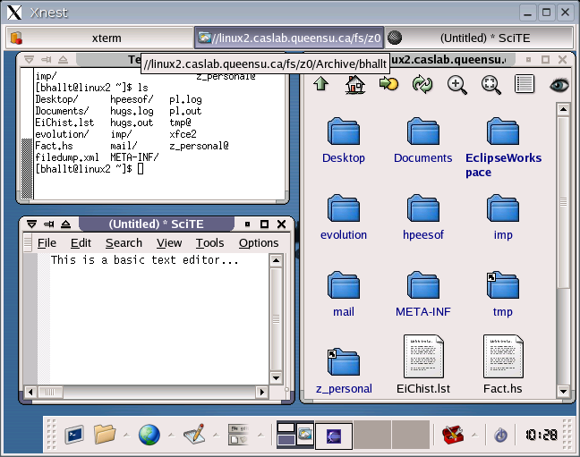
Task: Toggle hidden files with the eye icon
Action: (x=559, y=84)
